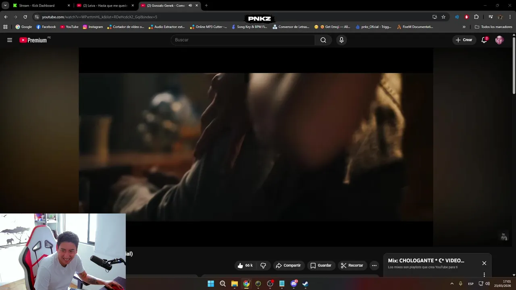Viewport: 516px width, 290px height.
Task: Close the Mix CHOLOGANTE playlist panel
Action: point(484,263)
